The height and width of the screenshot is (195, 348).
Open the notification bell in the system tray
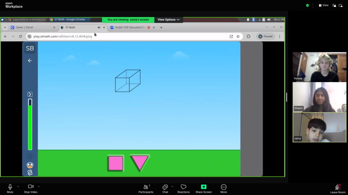(248, 19)
